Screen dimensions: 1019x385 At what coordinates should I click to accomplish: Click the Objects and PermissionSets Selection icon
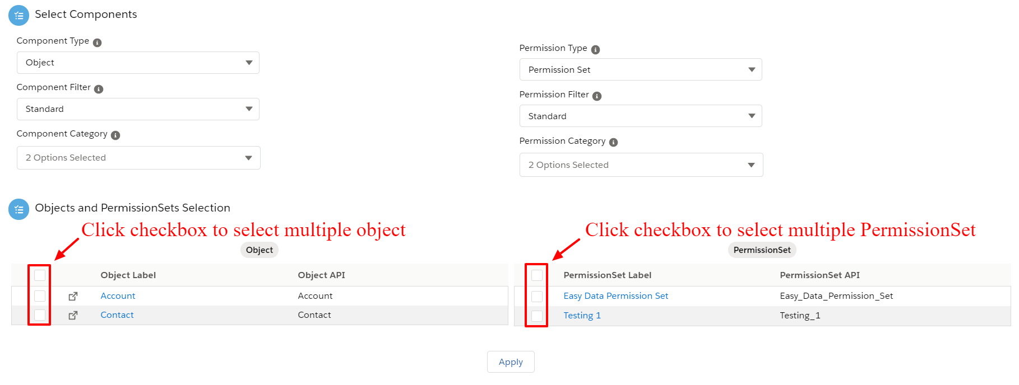19,209
